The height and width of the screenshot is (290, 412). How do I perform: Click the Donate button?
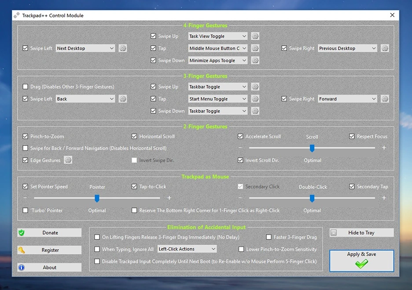[x=49, y=232]
